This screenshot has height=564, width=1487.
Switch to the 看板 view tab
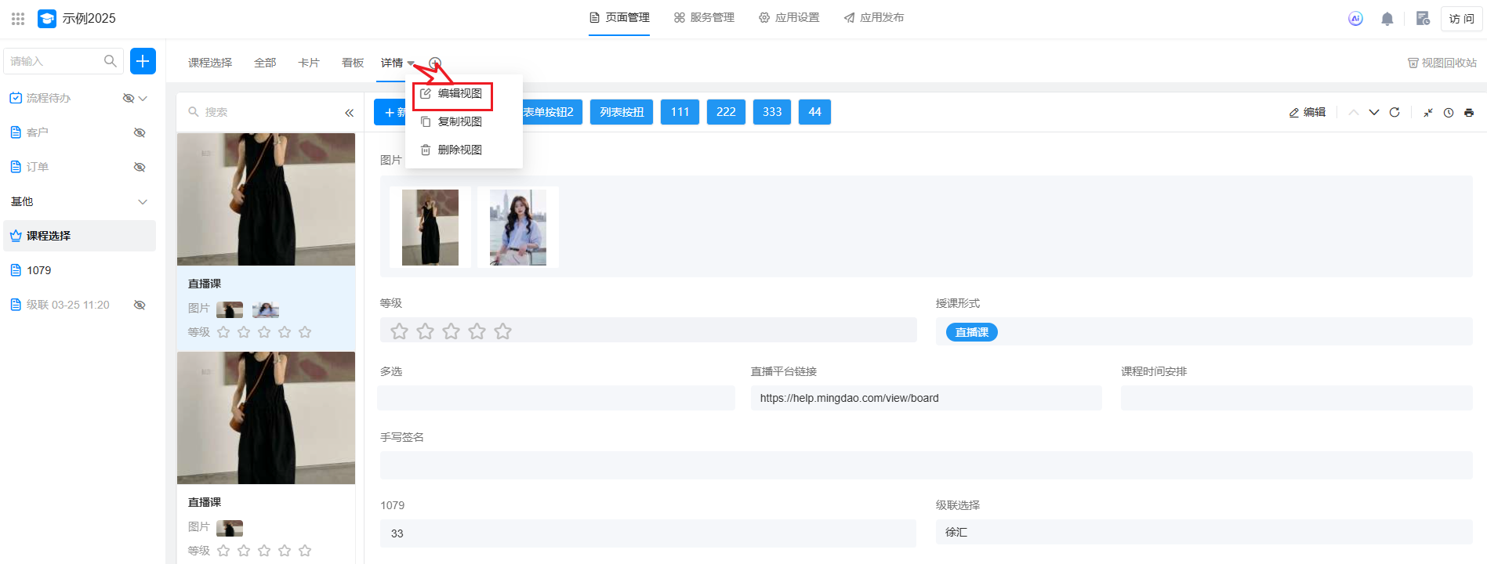[353, 63]
